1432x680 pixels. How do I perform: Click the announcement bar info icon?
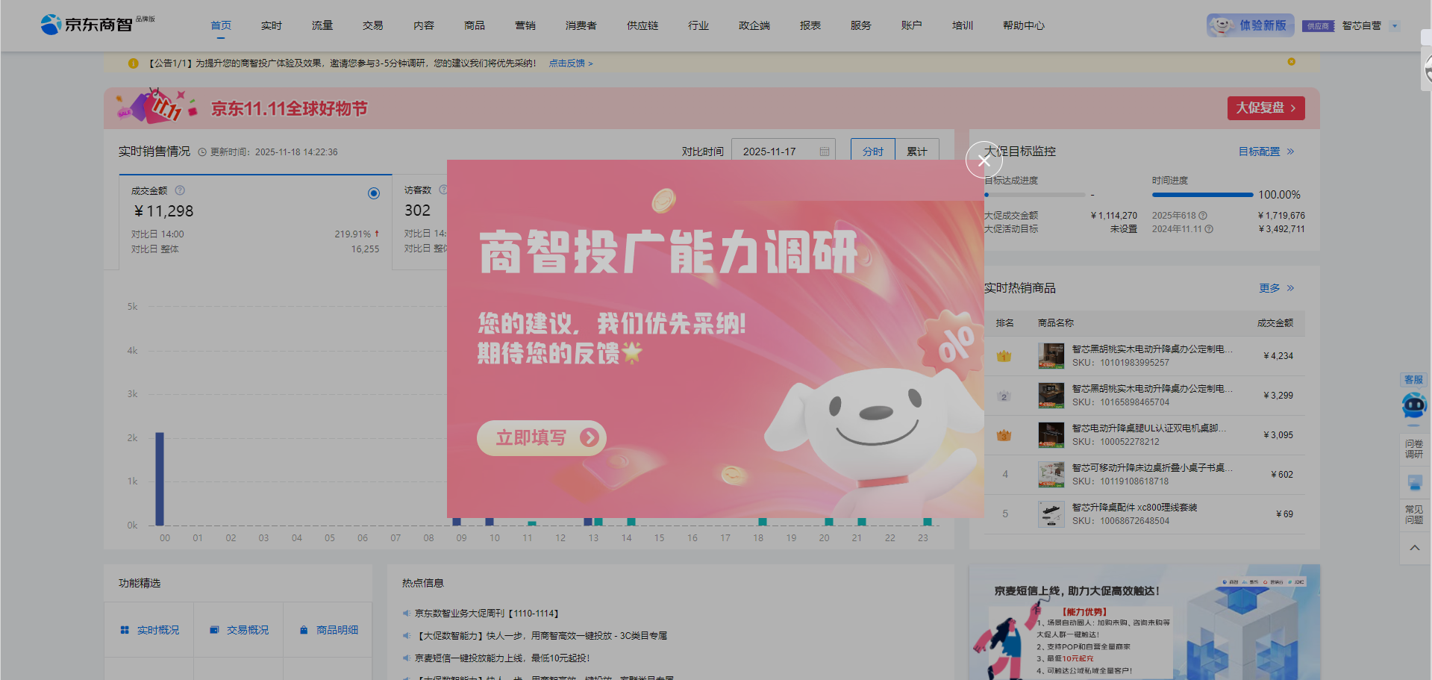(134, 63)
